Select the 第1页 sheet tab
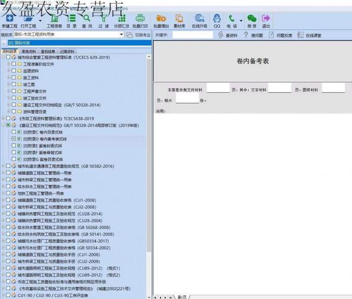352x299 pixels. pos(182,297)
